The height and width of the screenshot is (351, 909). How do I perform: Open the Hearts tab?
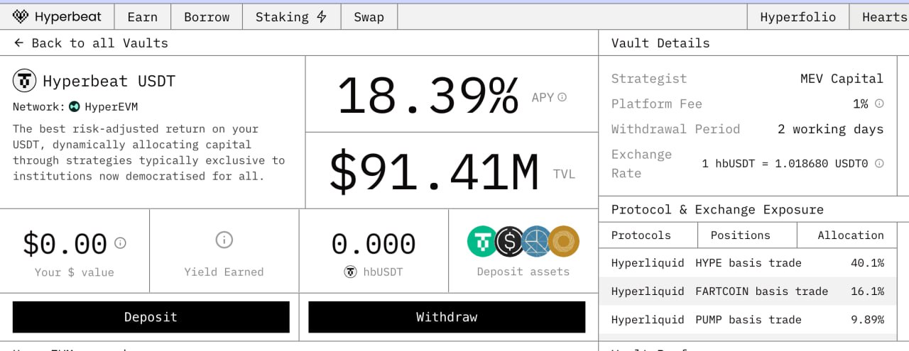point(879,17)
